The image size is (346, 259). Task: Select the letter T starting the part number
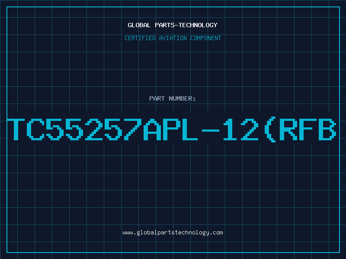click(16, 129)
